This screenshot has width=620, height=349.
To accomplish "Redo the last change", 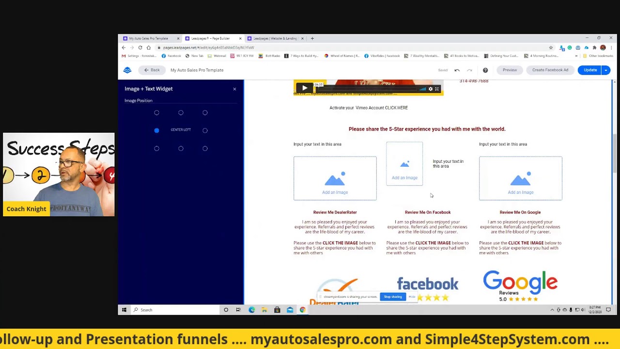I will tap(469, 70).
